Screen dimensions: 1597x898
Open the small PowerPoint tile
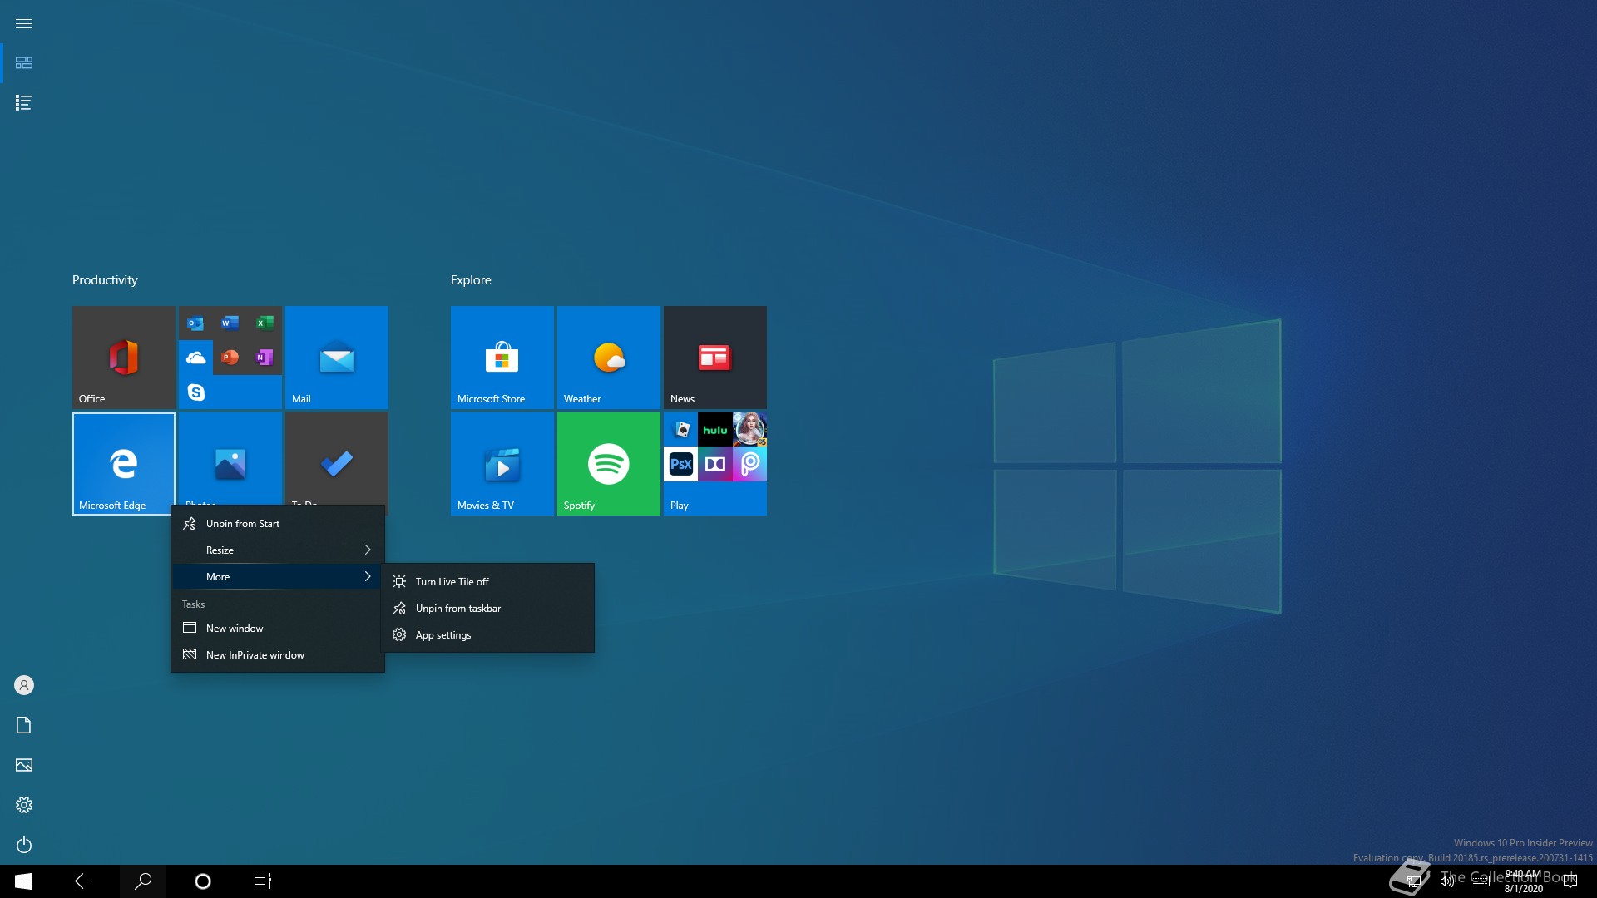(x=230, y=358)
